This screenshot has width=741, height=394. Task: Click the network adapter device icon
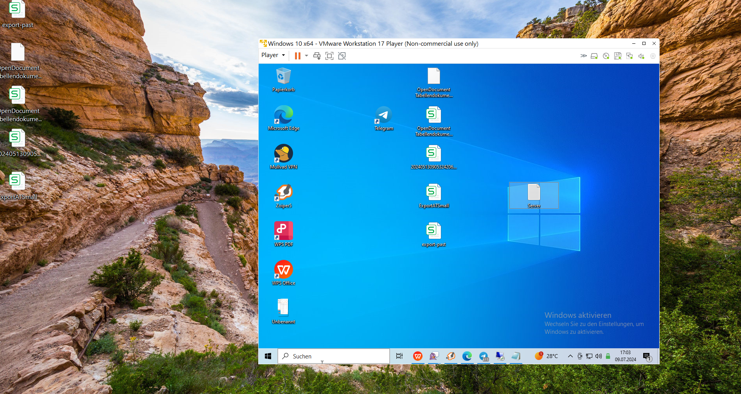629,56
